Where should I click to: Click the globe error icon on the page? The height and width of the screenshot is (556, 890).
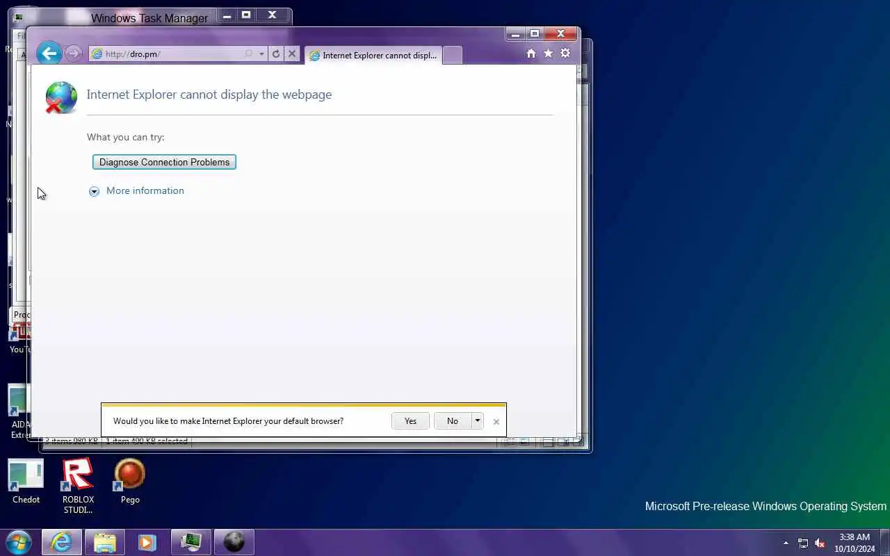pos(61,97)
